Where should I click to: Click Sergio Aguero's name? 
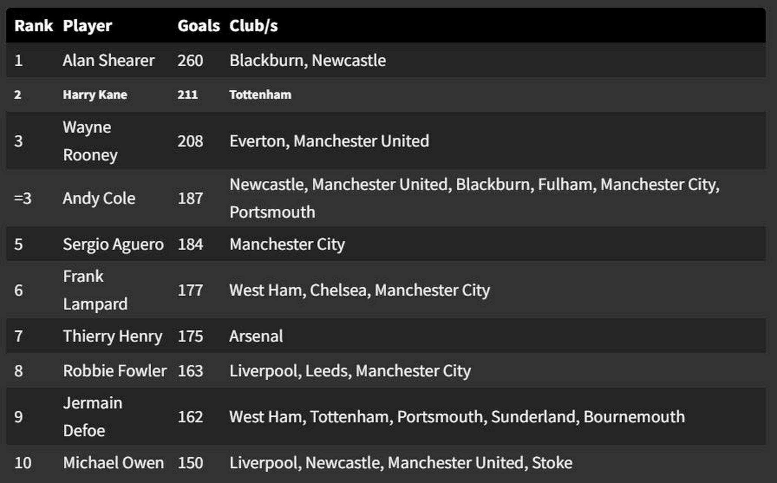point(113,244)
